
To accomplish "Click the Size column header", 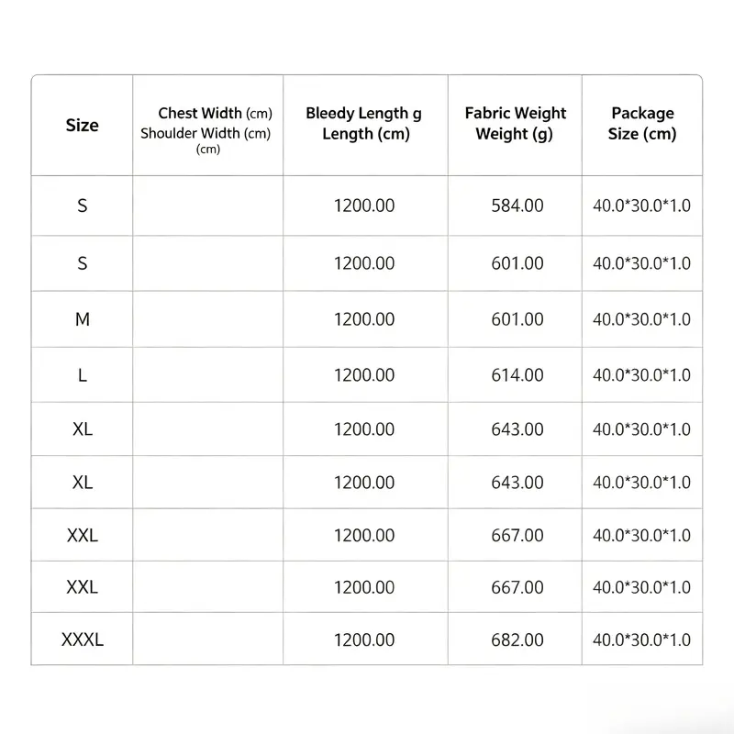I will tap(82, 125).
